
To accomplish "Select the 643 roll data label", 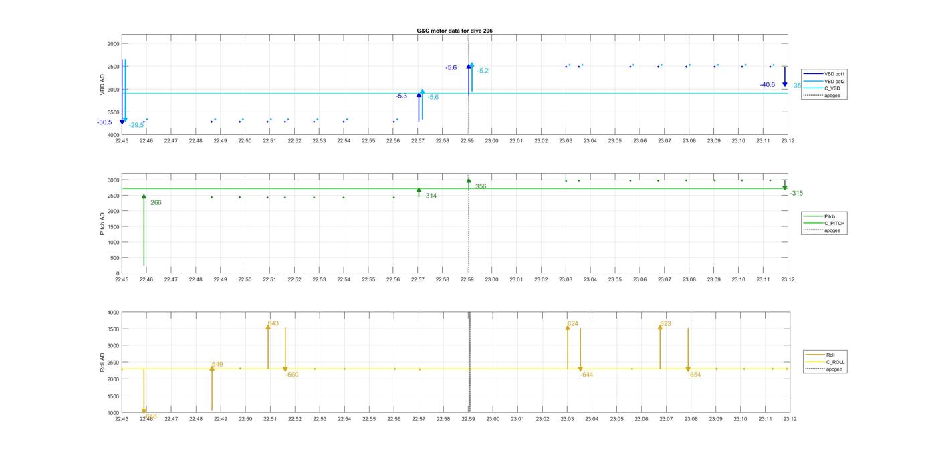I will tap(273, 323).
